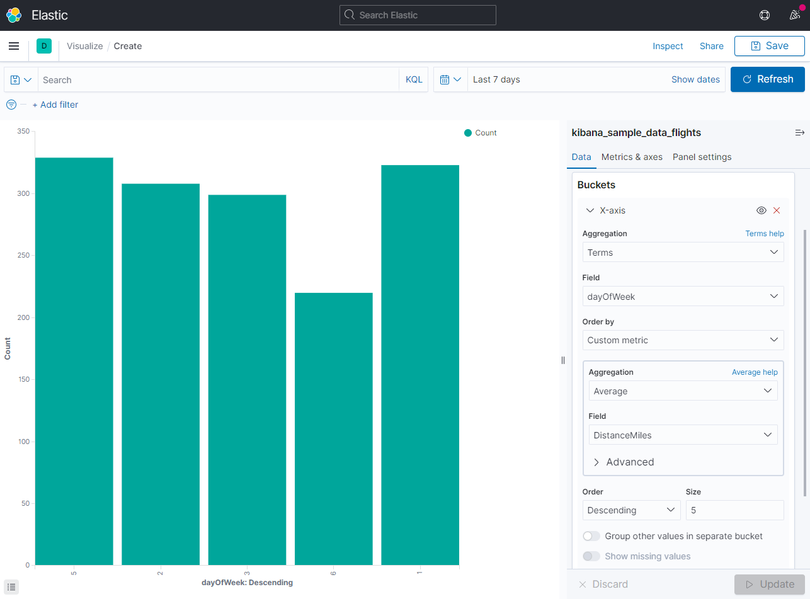This screenshot has width=810, height=599.
Task: Switch to Metrics & axes tab
Action: 632,157
